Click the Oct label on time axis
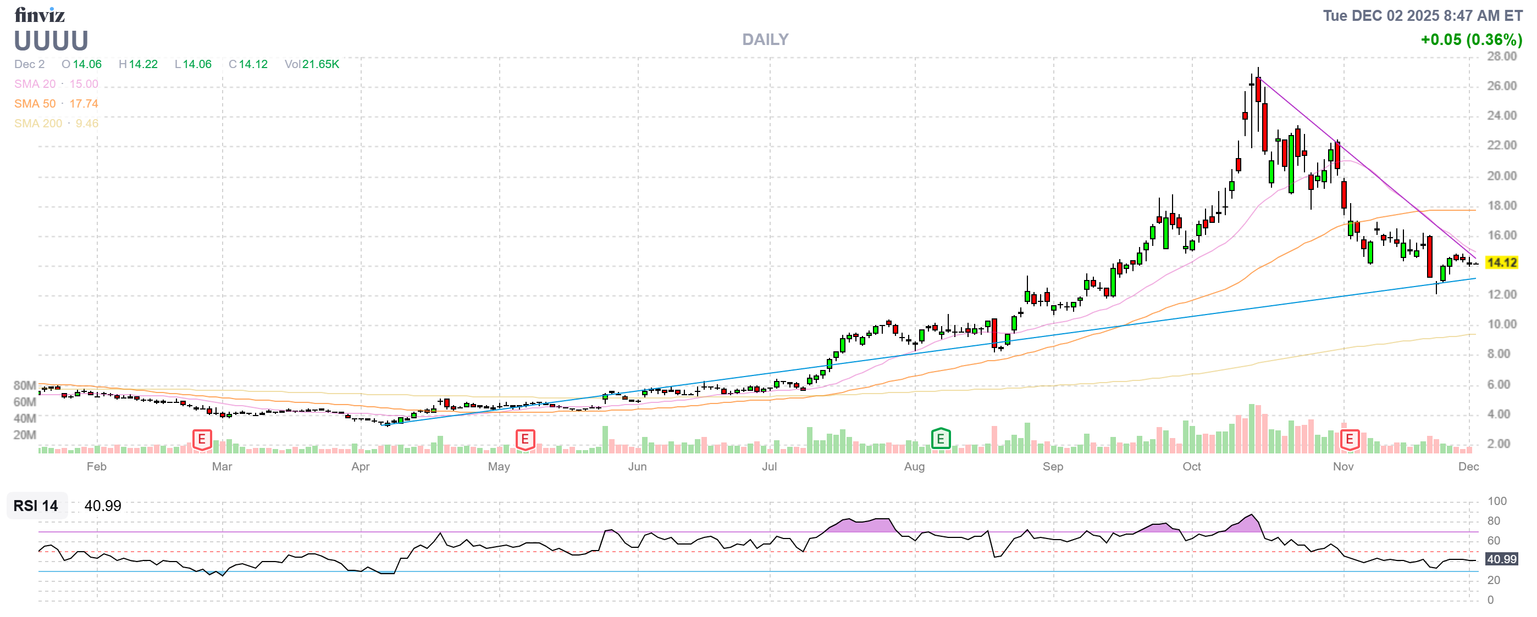 coord(1192,467)
